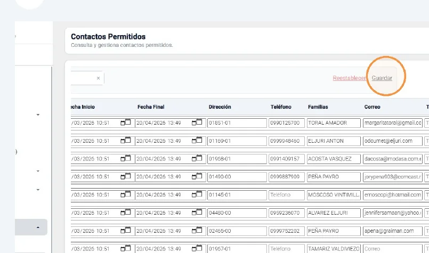
Task: Sort by Teléfono column header
Action: [281, 107]
